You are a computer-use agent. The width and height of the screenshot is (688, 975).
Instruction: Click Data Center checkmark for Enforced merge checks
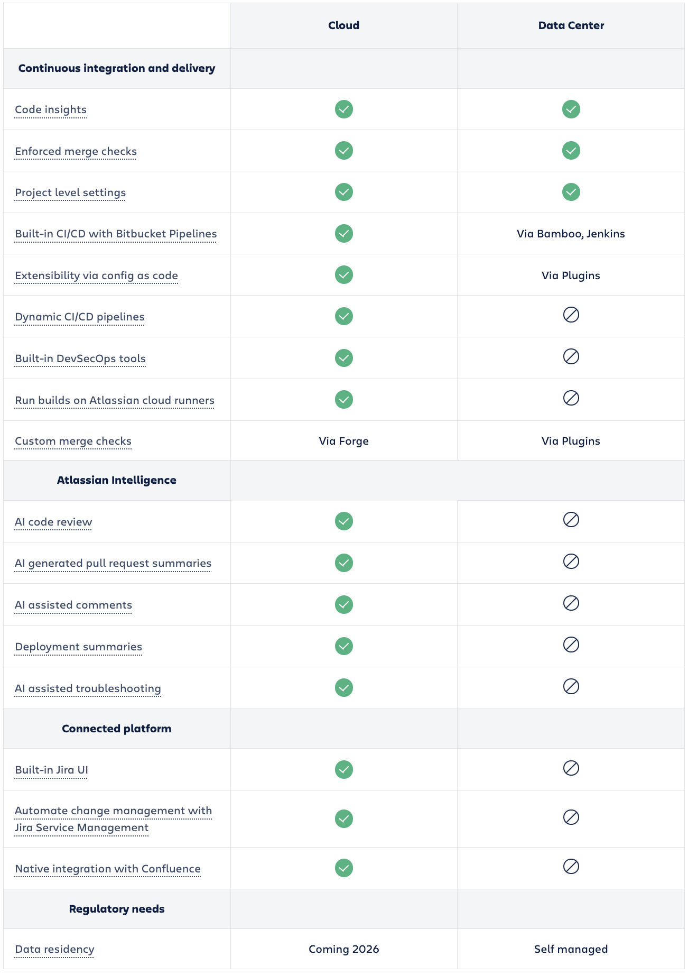tap(571, 151)
